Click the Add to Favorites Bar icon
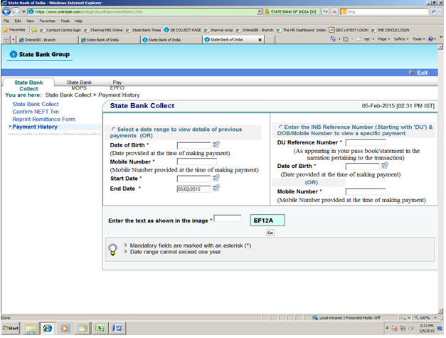The height and width of the screenshot is (338, 446). (34, 30)
